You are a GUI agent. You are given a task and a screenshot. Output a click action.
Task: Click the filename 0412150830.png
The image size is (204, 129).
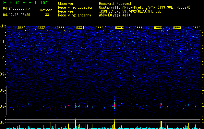coord(17,8)
